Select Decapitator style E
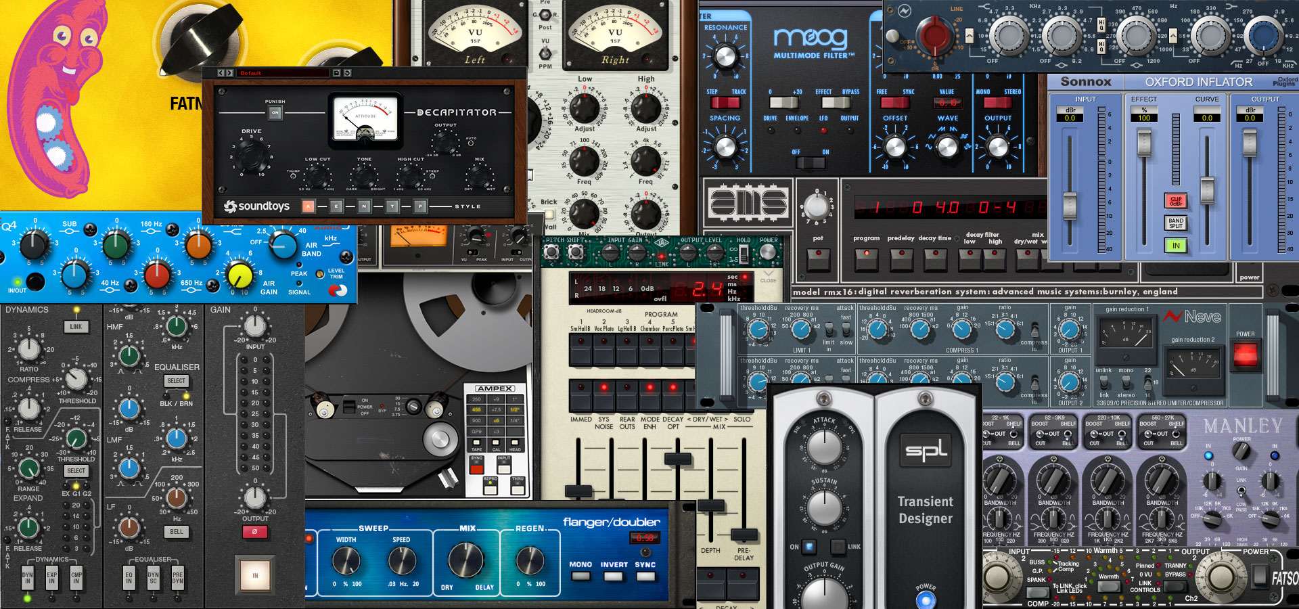 (x=336, y=206)
